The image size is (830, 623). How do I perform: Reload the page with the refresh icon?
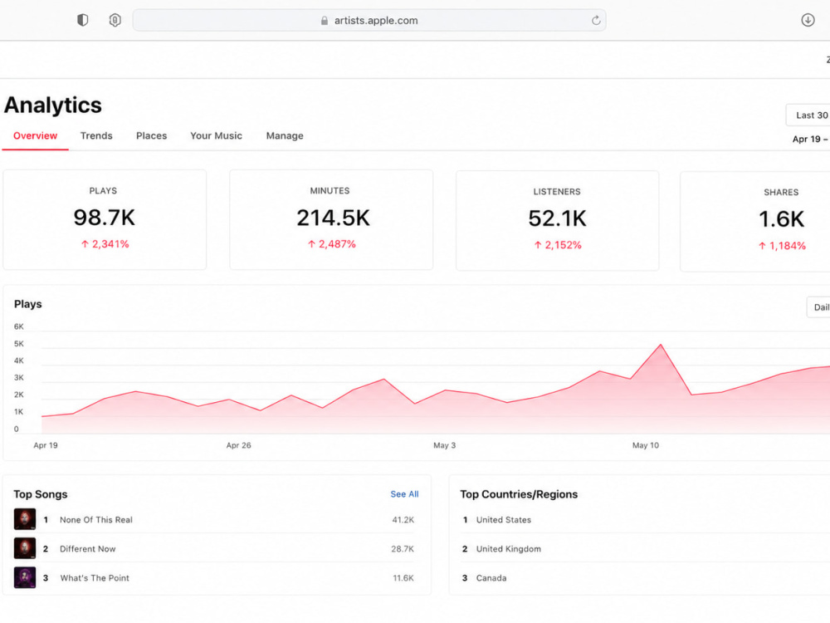(x=596, y=21)
